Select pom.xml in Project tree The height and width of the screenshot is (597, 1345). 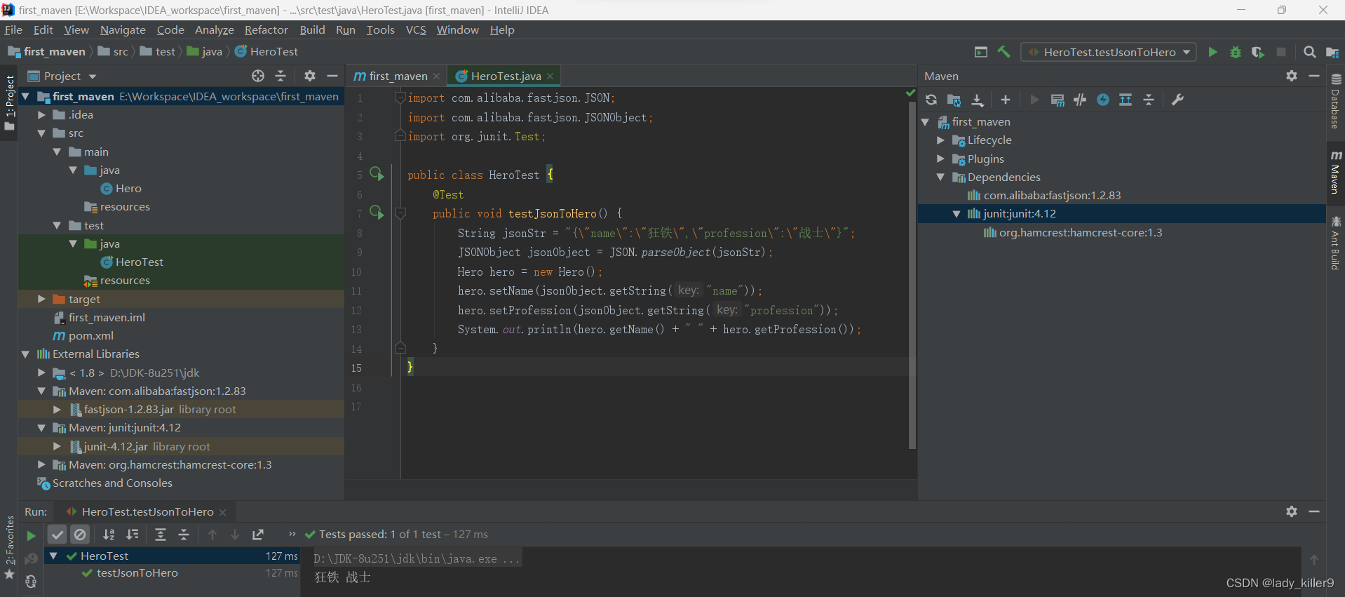(x=91, y=336)
